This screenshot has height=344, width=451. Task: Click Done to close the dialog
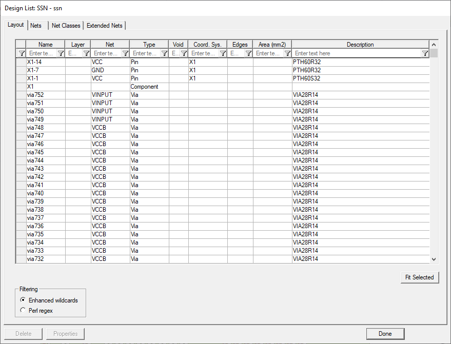click(x=385, y=333)
